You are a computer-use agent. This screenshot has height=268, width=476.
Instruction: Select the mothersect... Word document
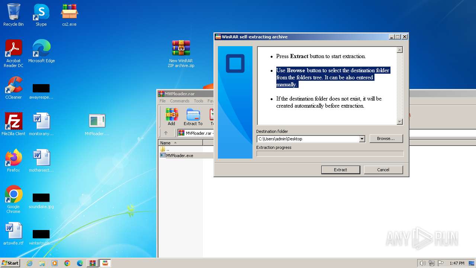(41, 160)
